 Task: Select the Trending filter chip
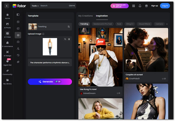(84, 24)
